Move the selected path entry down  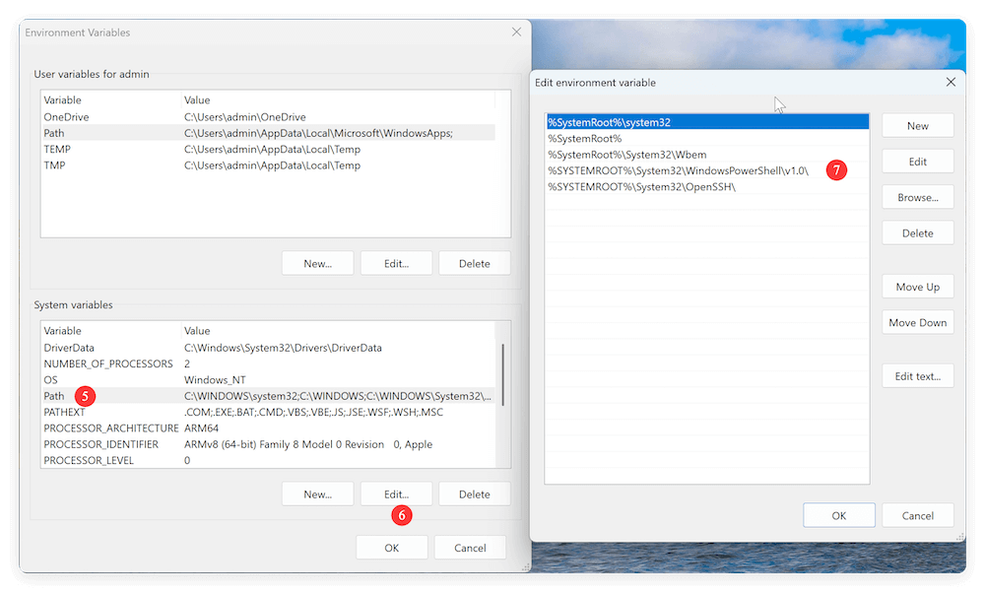[x=917, y=321]
